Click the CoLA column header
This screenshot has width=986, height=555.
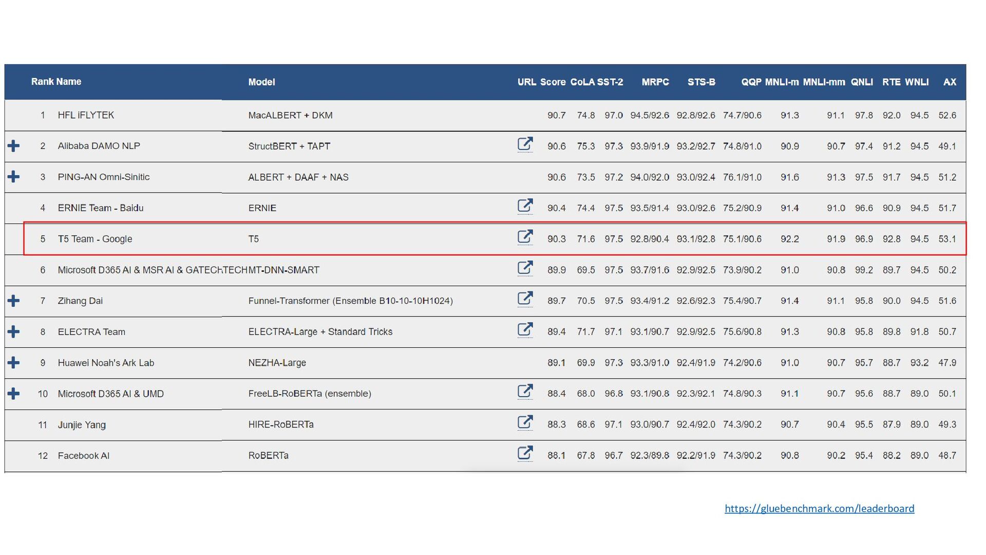pos(582,82)
